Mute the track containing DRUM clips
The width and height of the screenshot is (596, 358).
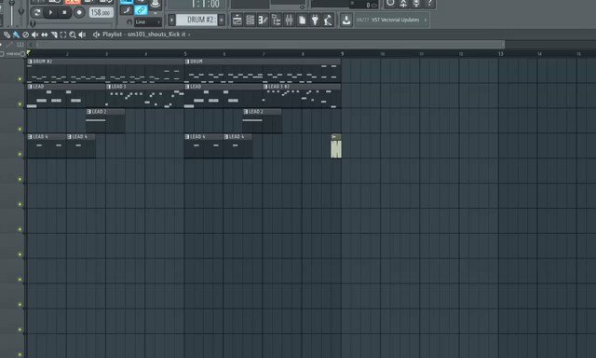pos(20,78)
